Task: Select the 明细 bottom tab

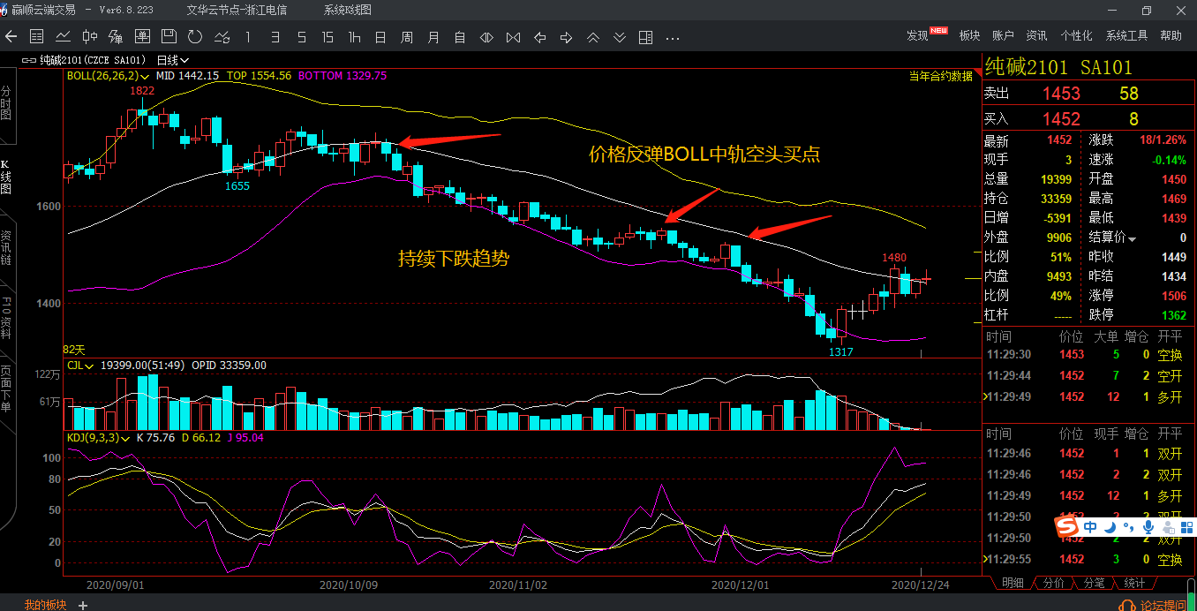Action: point(1013,584)
